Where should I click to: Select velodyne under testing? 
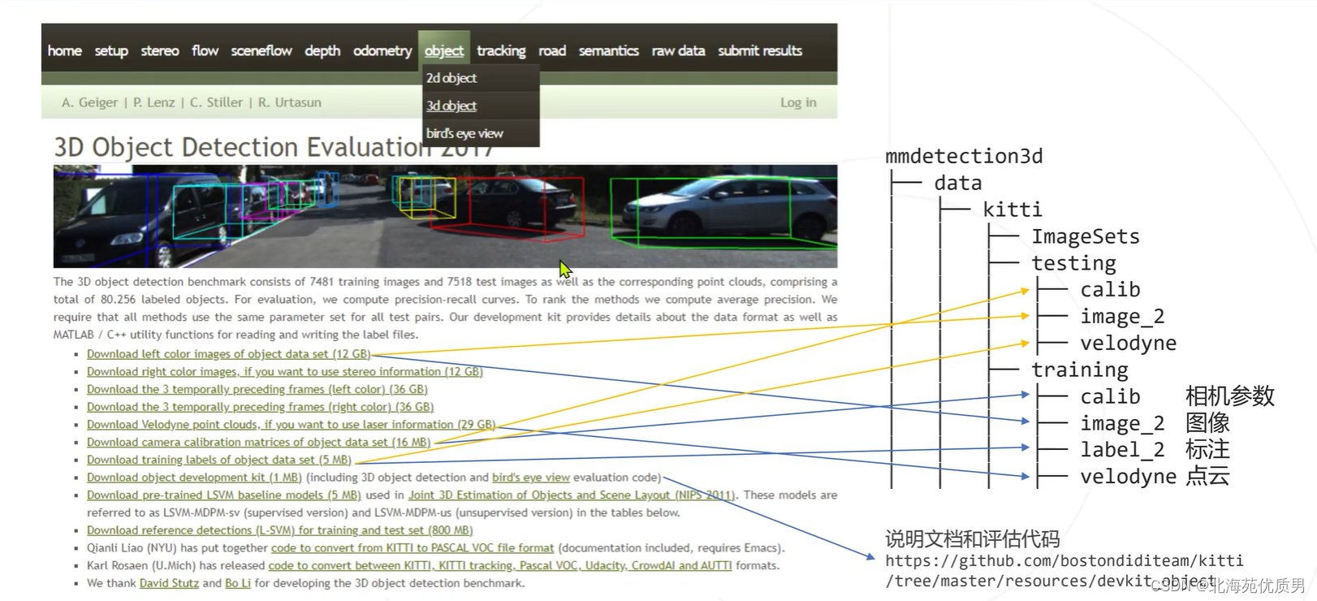1128,344
